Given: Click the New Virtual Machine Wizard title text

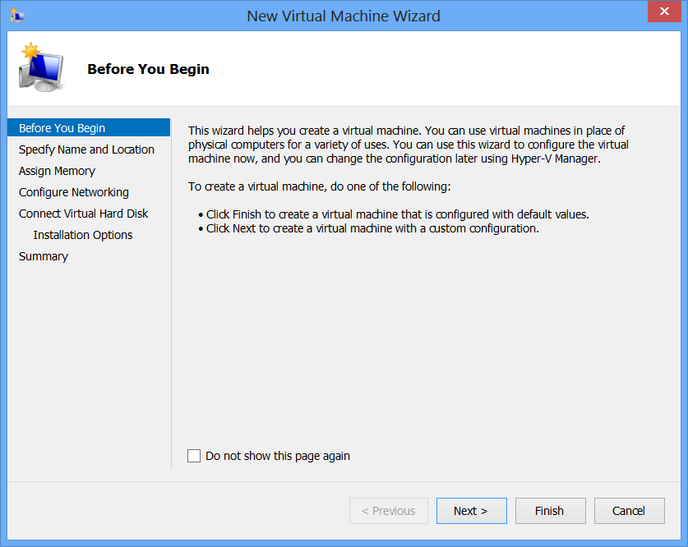Looking at the screenshot, I should click(344, 16).
